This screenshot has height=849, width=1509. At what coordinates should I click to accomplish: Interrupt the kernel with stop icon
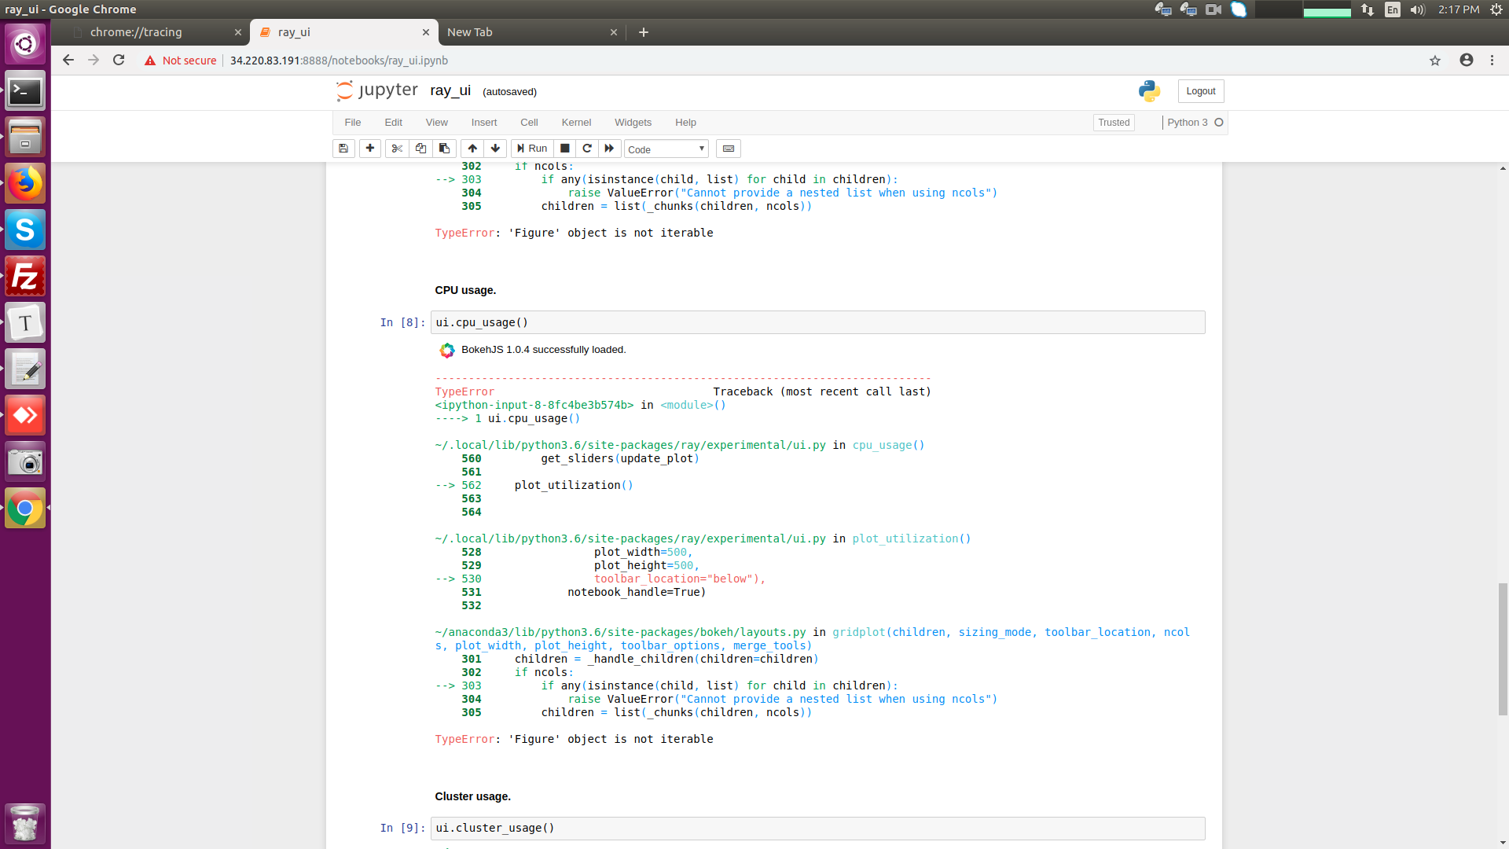pos(564,149)
